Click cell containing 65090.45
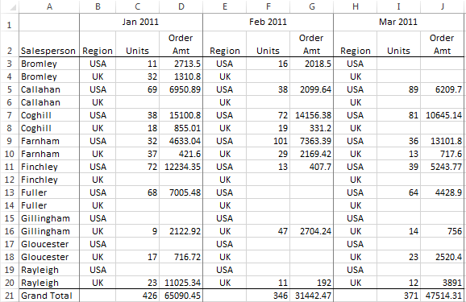This screenshot has height=302, width=466. pos(181,296)
